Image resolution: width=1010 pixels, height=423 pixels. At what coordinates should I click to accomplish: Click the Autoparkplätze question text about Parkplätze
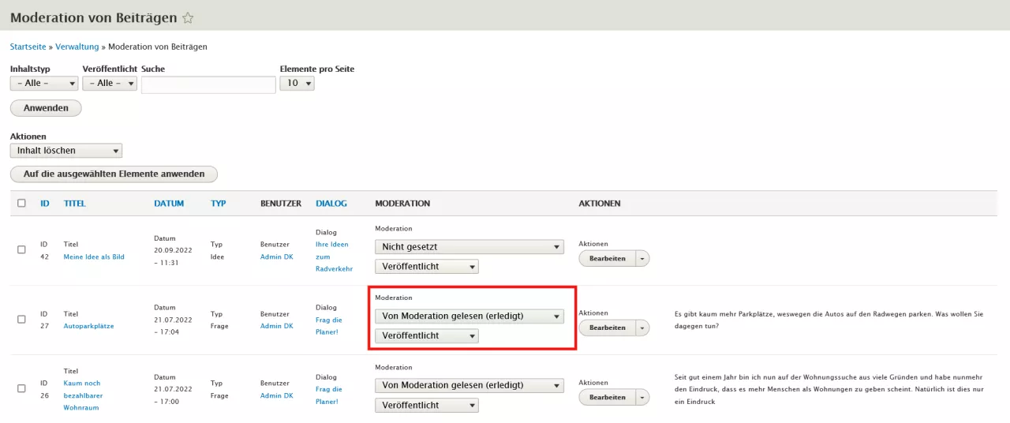pos(829,320)
